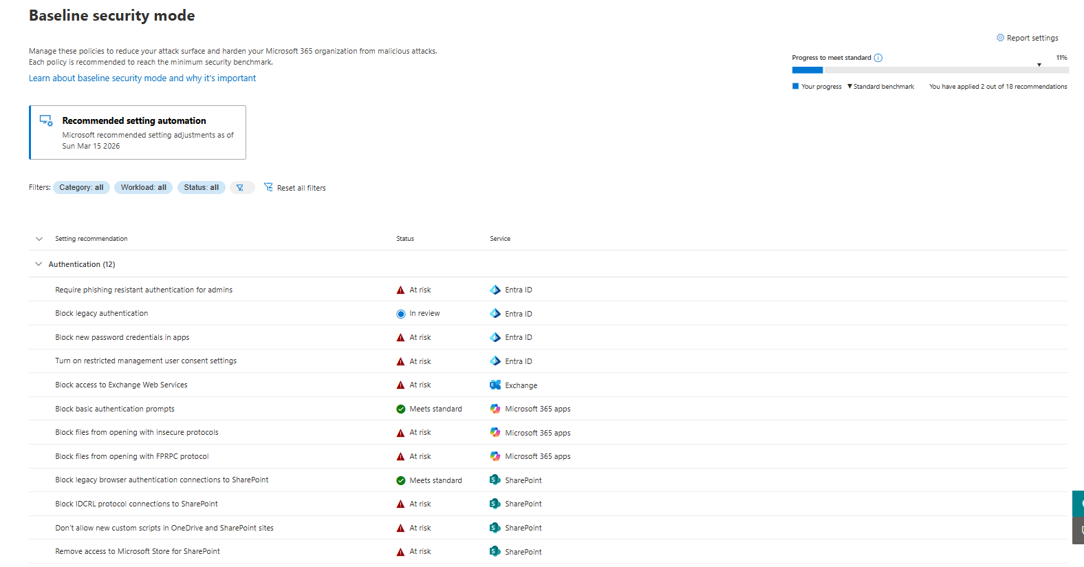Click Reset all filters

[x=295, y=188]
